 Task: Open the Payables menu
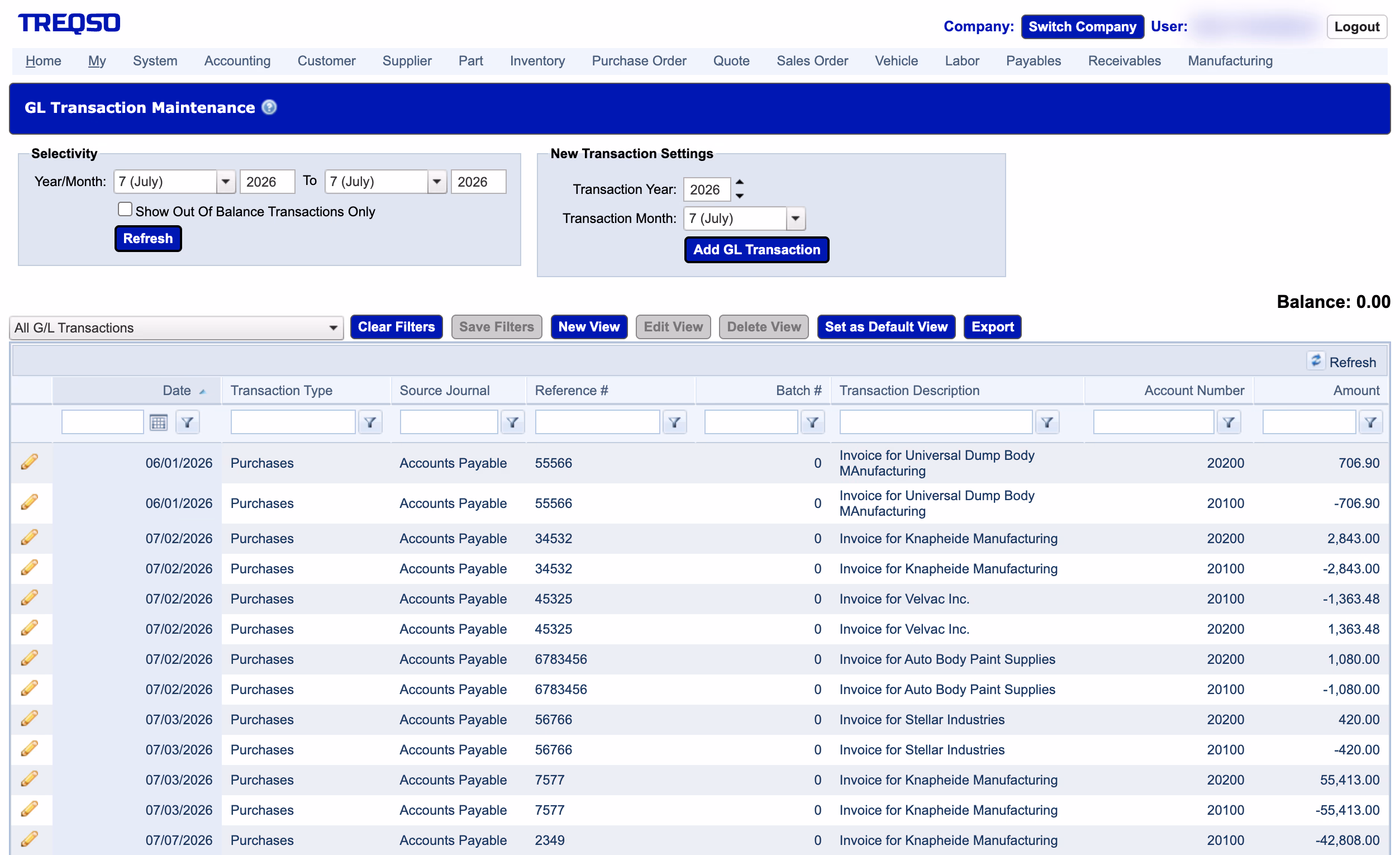[1034, 61]
